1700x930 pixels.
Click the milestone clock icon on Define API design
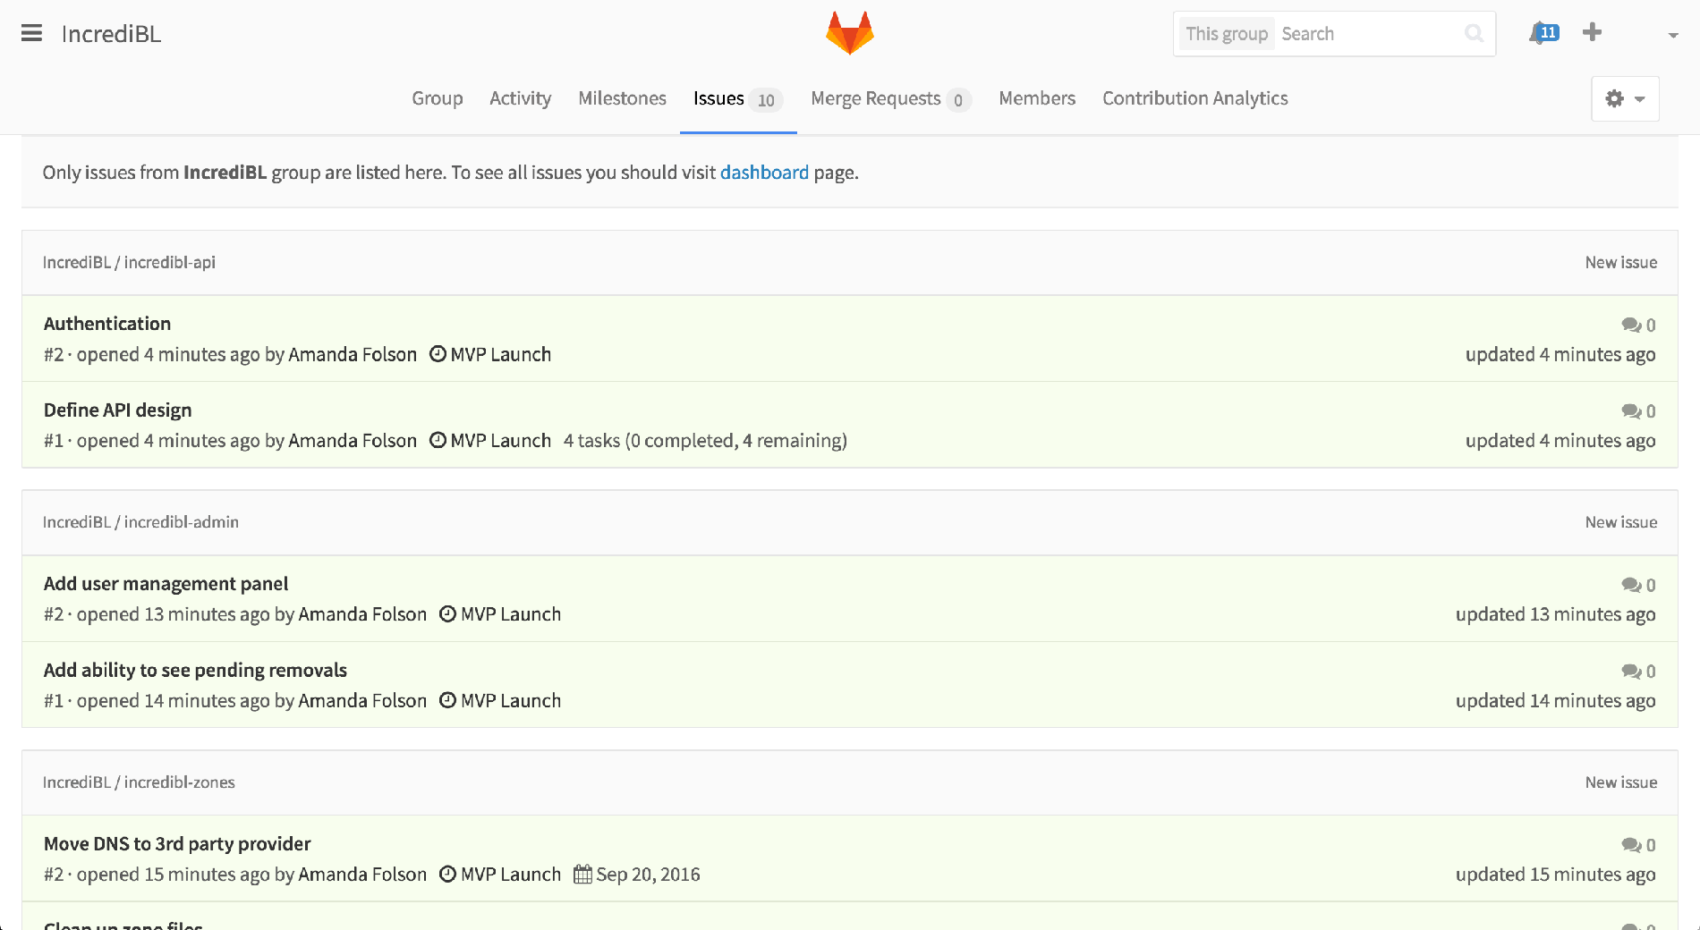pos(438,440)
